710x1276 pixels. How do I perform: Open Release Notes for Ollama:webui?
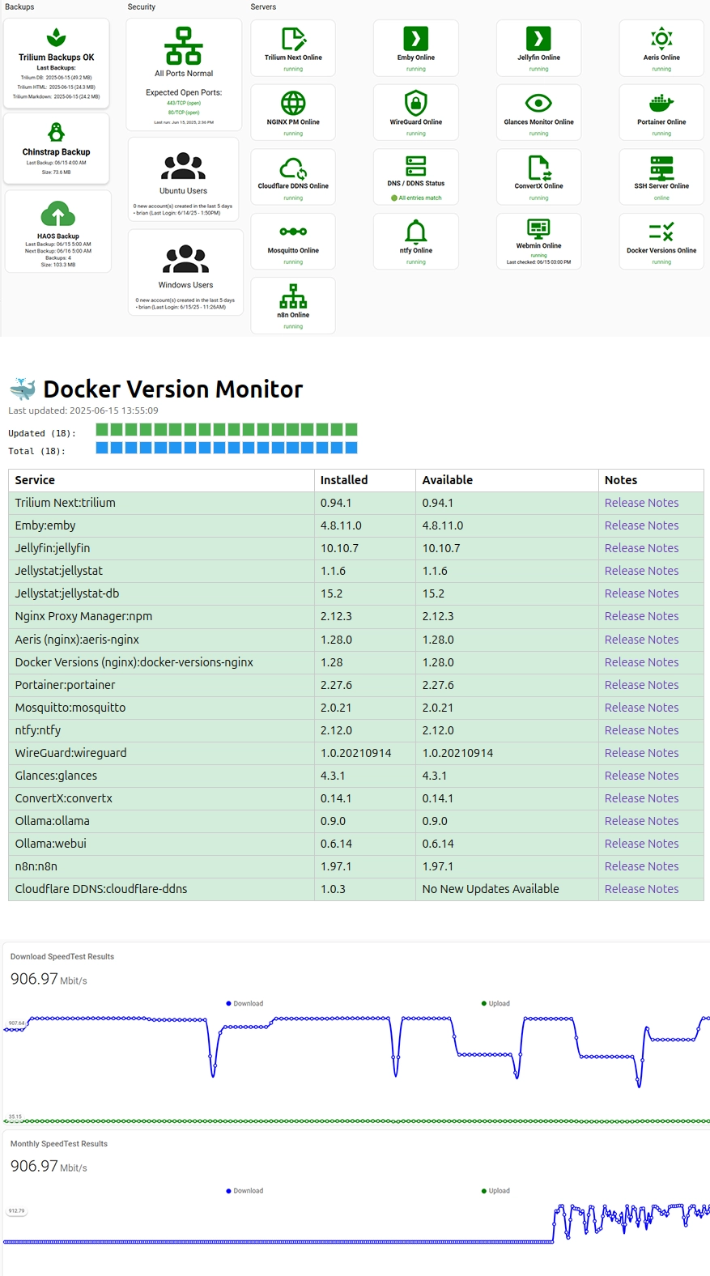click(x=641, y=844)
